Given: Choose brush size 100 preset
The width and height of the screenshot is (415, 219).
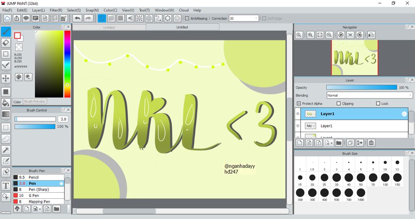Looking at the screenshot, I should click(385, 179).
